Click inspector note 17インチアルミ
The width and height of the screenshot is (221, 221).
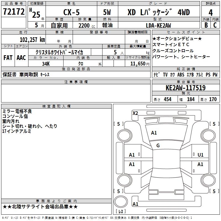click(17, 131)
